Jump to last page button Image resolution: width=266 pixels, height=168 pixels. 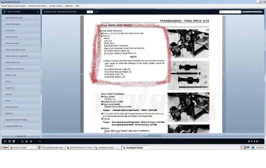click(257, 141)
